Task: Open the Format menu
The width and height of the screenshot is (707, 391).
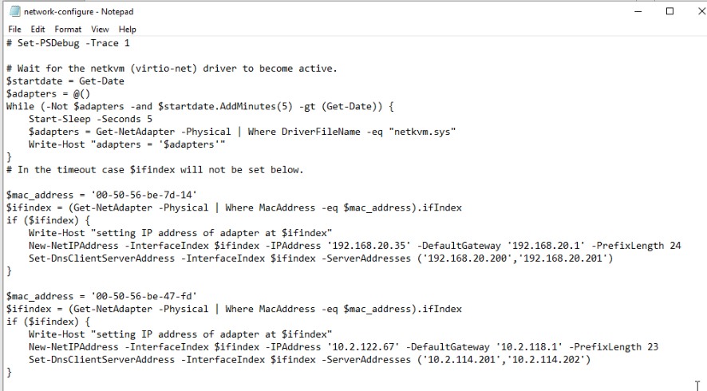Action: coord(68,30)
